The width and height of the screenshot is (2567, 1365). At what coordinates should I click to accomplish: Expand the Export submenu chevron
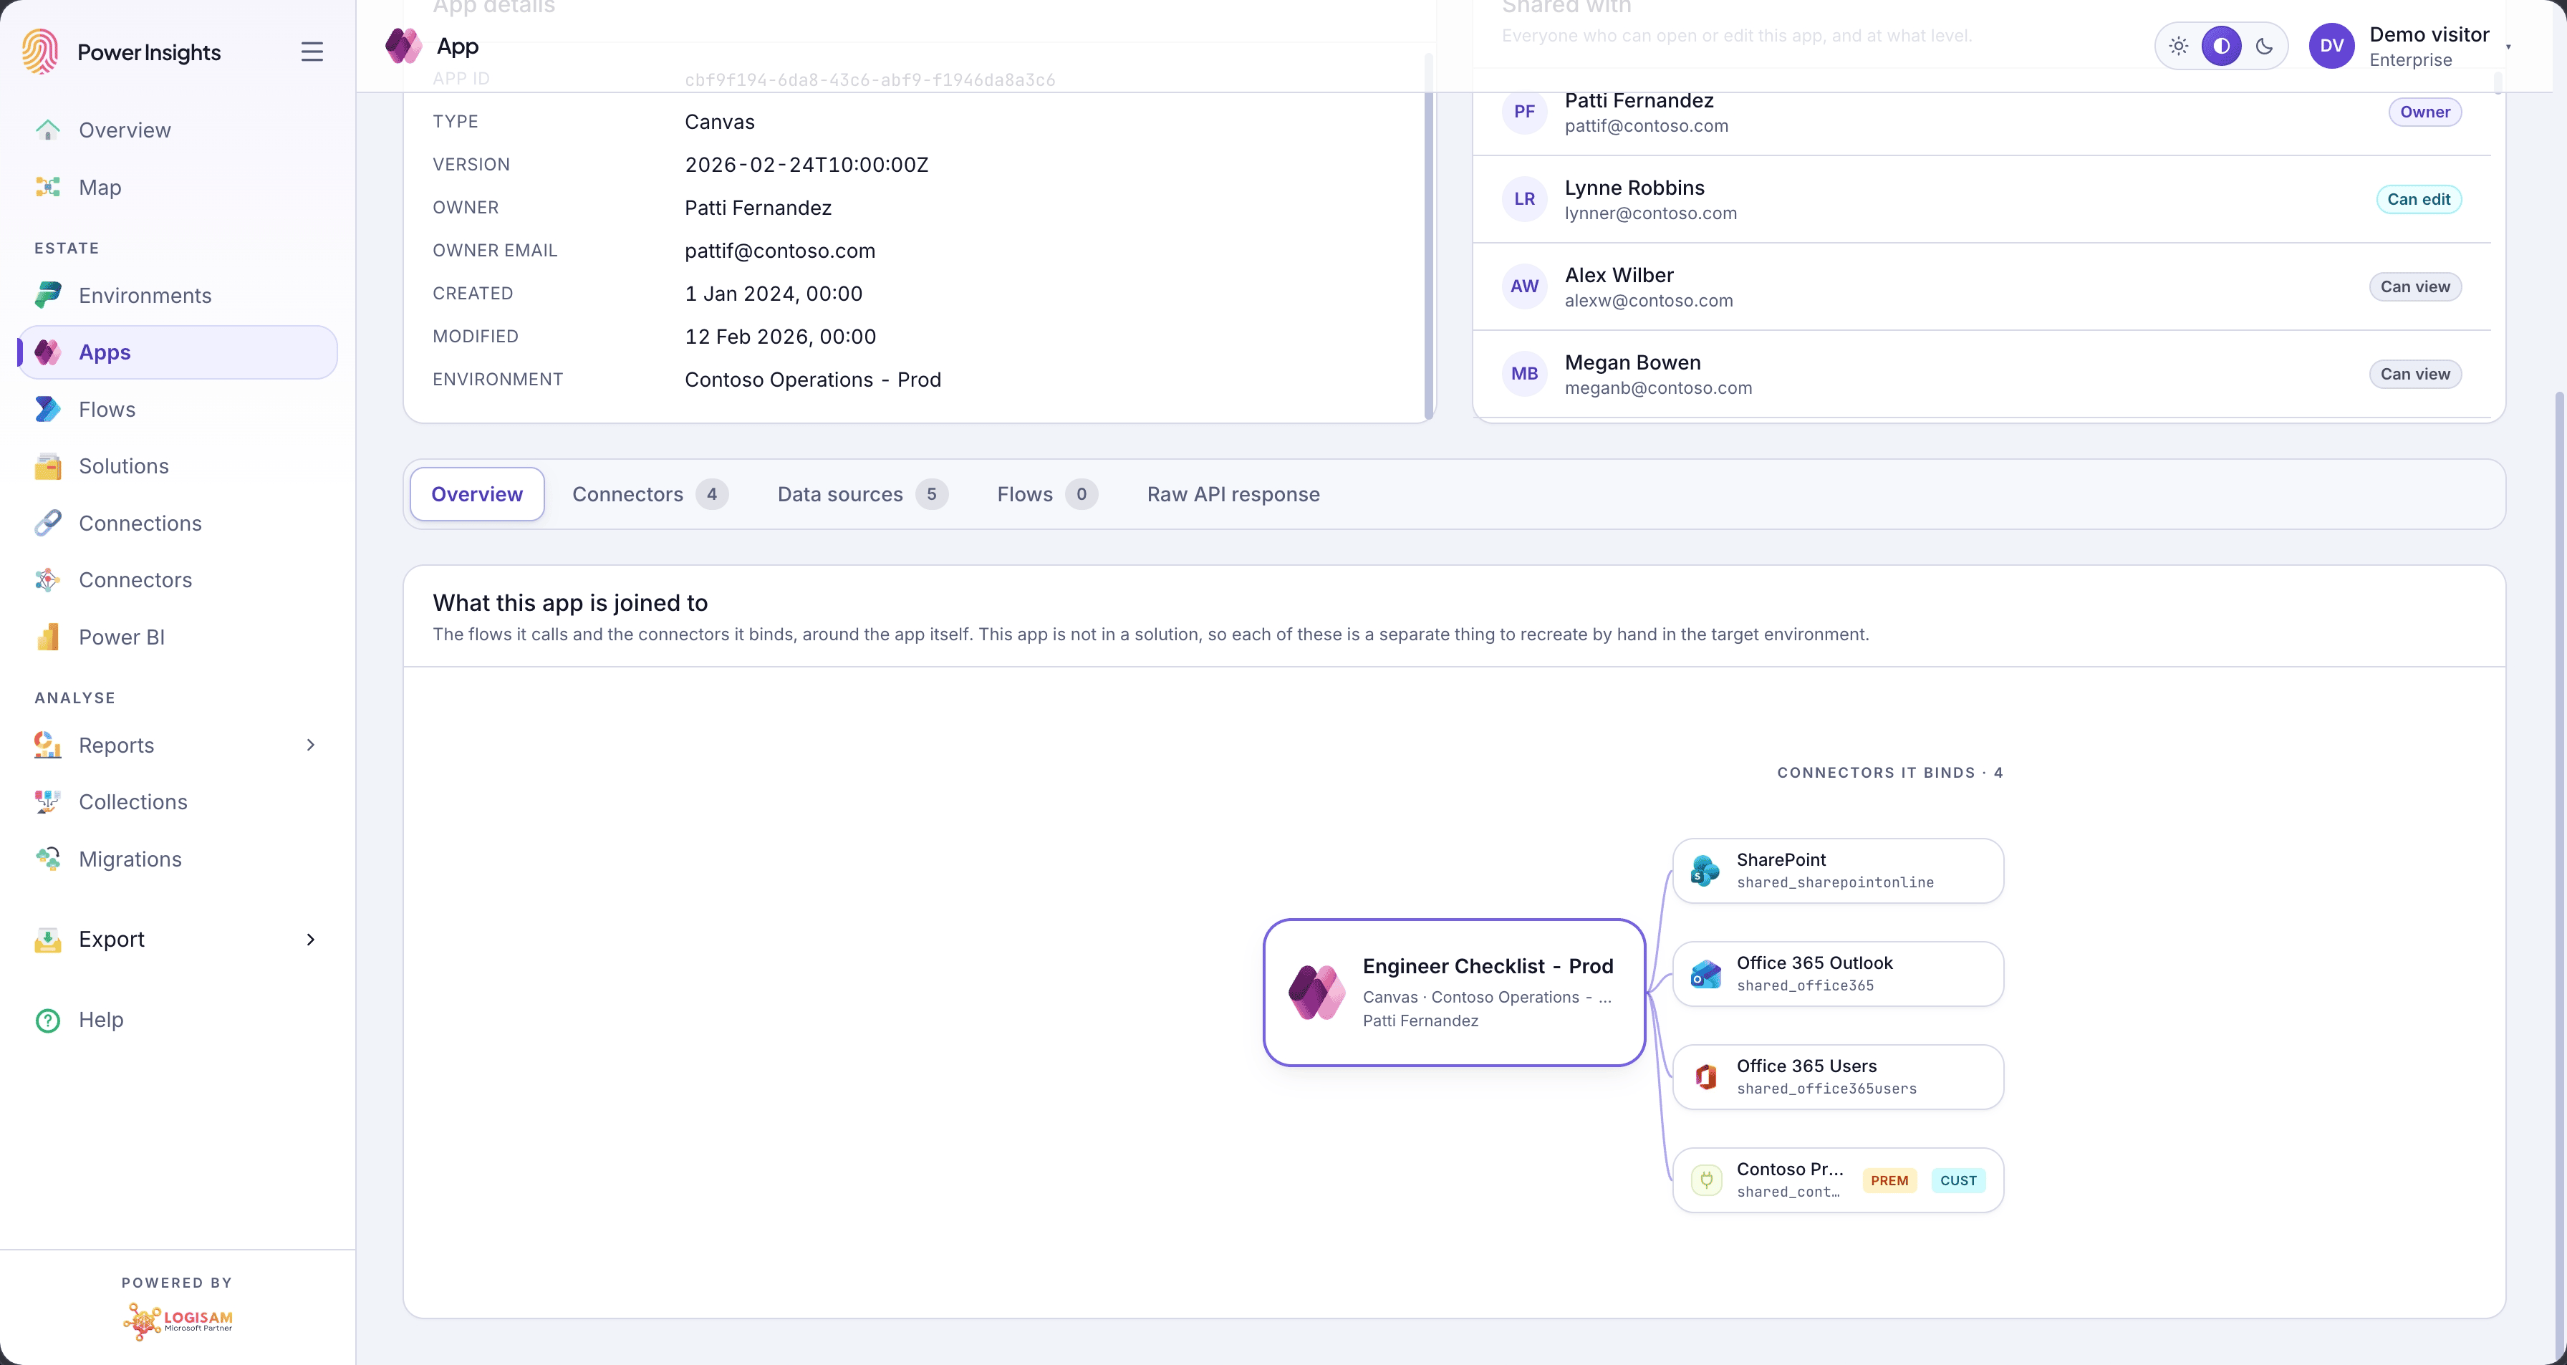311,940
